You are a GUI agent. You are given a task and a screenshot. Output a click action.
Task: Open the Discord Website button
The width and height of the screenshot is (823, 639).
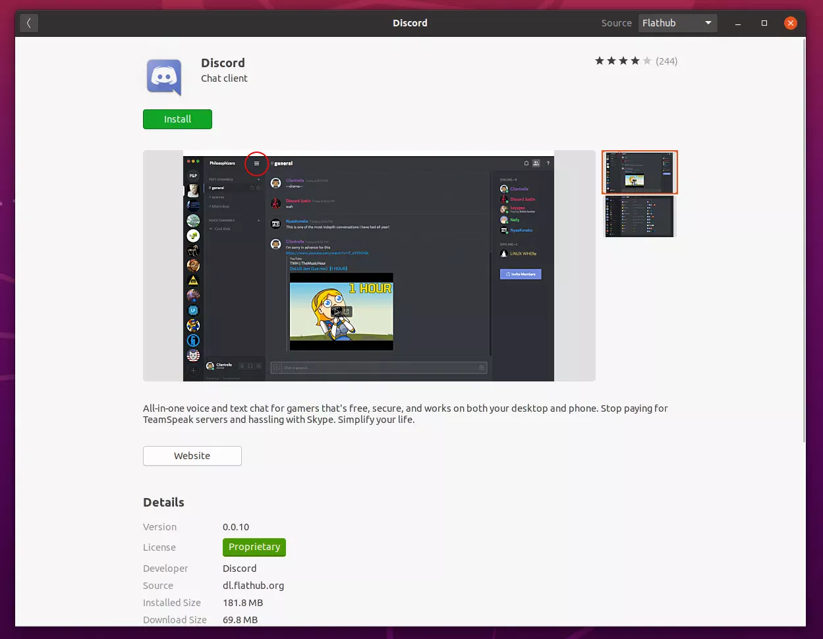point(192,456)
